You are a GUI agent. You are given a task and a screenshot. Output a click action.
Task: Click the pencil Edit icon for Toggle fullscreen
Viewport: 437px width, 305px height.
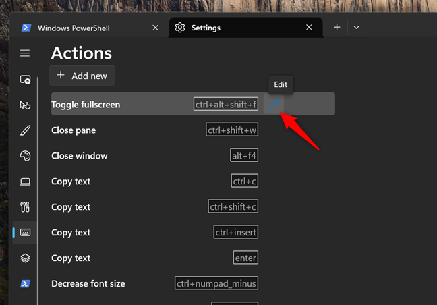(x=274, y=105)
